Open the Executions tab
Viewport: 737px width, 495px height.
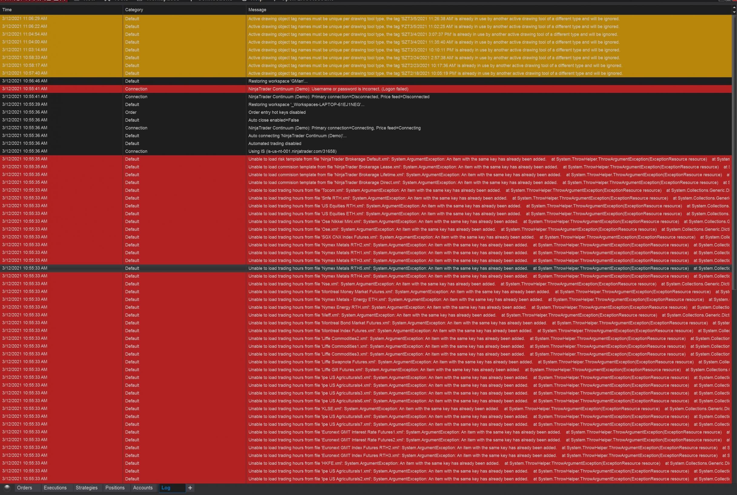55,488
